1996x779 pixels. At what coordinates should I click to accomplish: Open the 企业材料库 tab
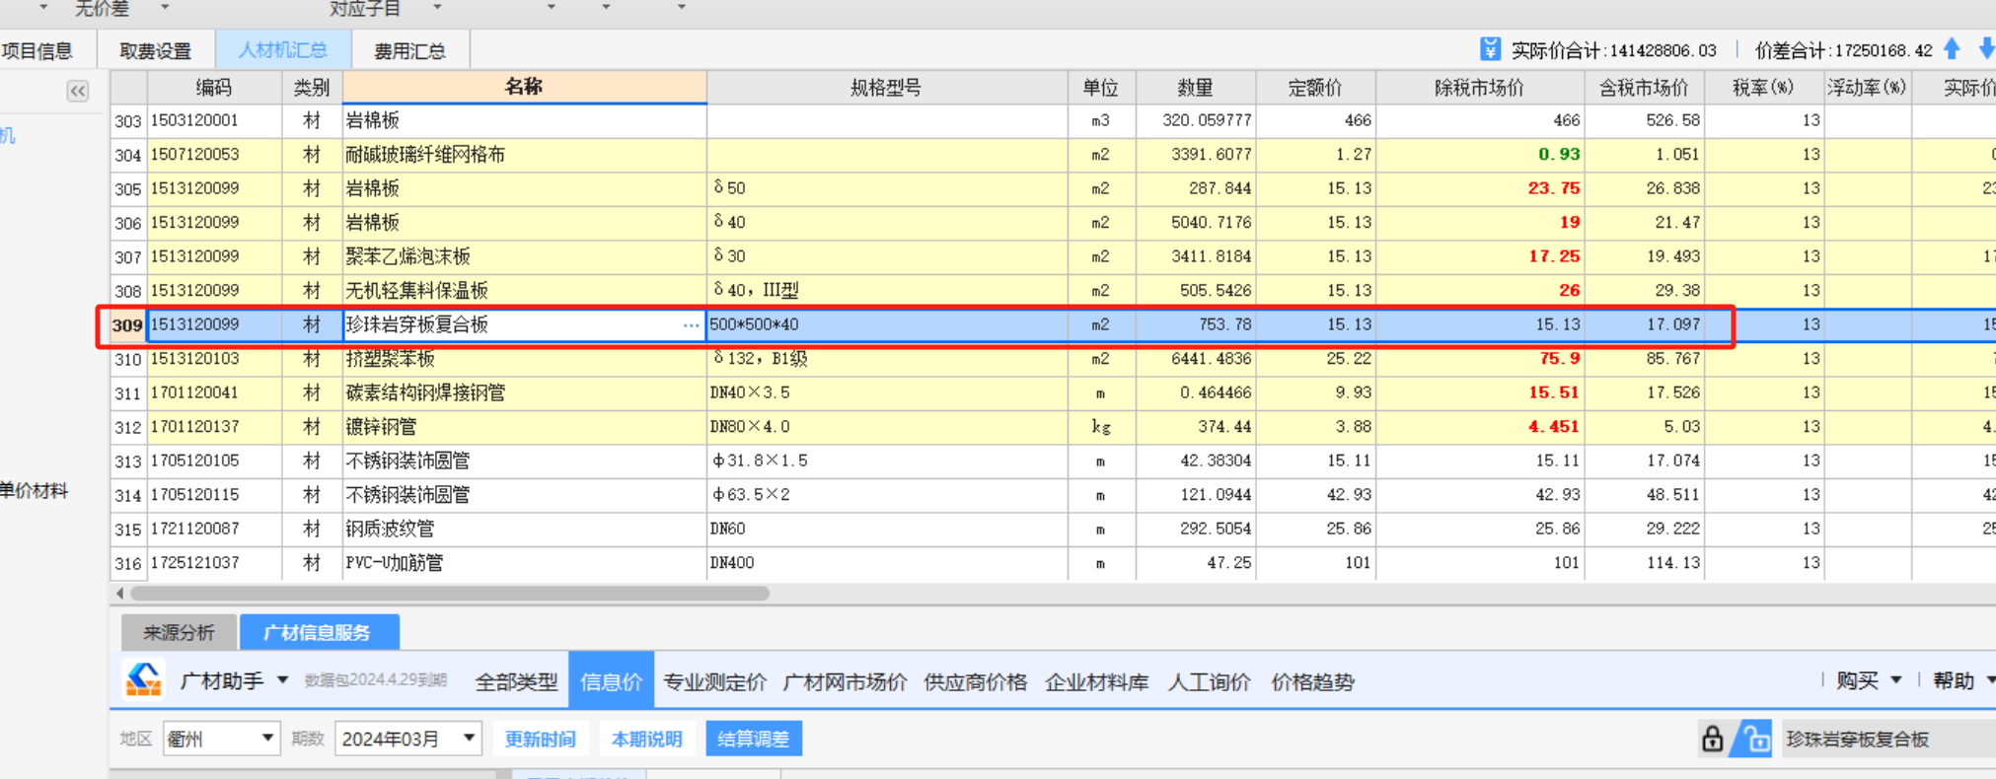click(x=1096, y=681)
